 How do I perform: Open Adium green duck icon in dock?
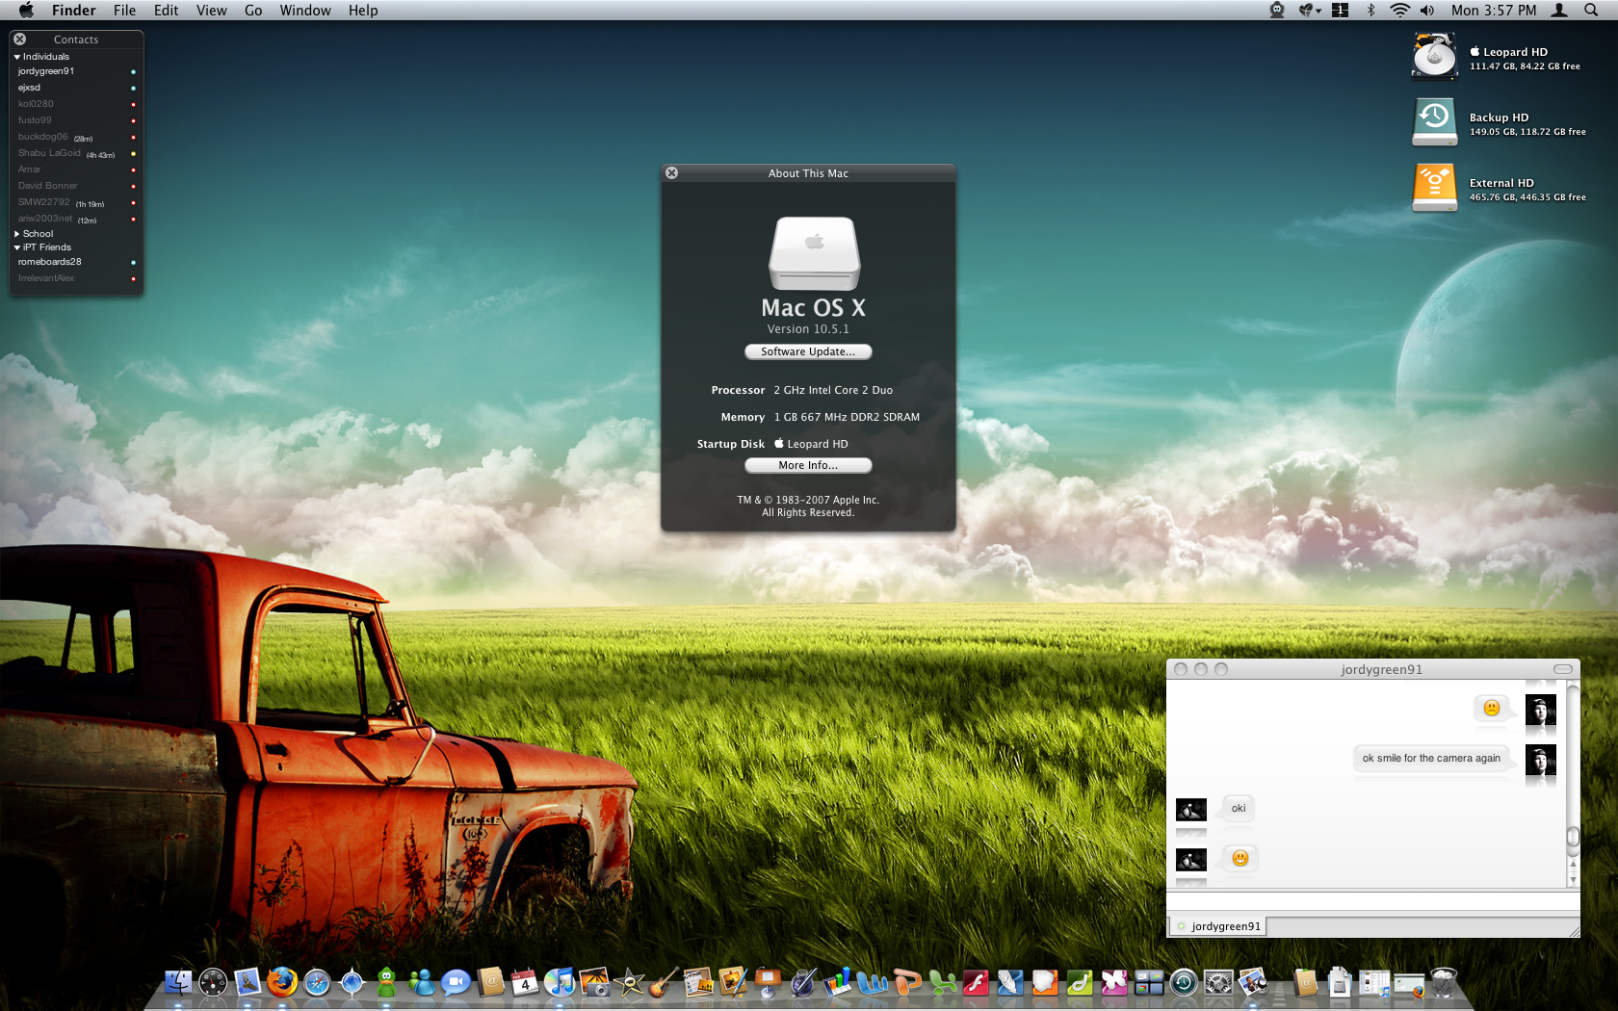pos(386,982)
